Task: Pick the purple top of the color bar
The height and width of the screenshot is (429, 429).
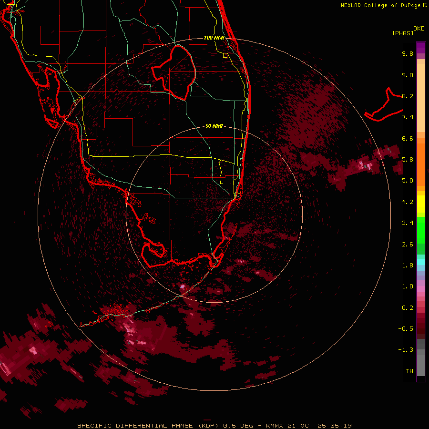Action: (421, 48)
